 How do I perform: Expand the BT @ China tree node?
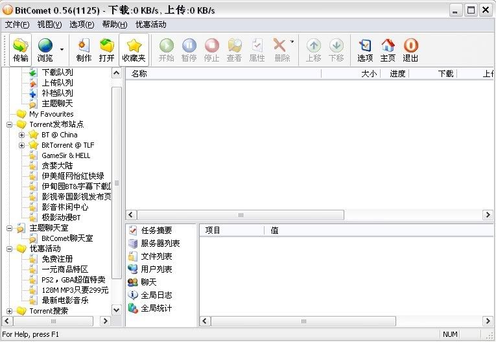21,135
